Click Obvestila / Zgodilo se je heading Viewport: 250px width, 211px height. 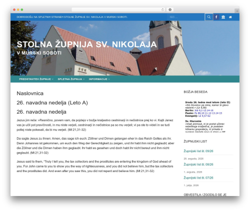(205, 195)
